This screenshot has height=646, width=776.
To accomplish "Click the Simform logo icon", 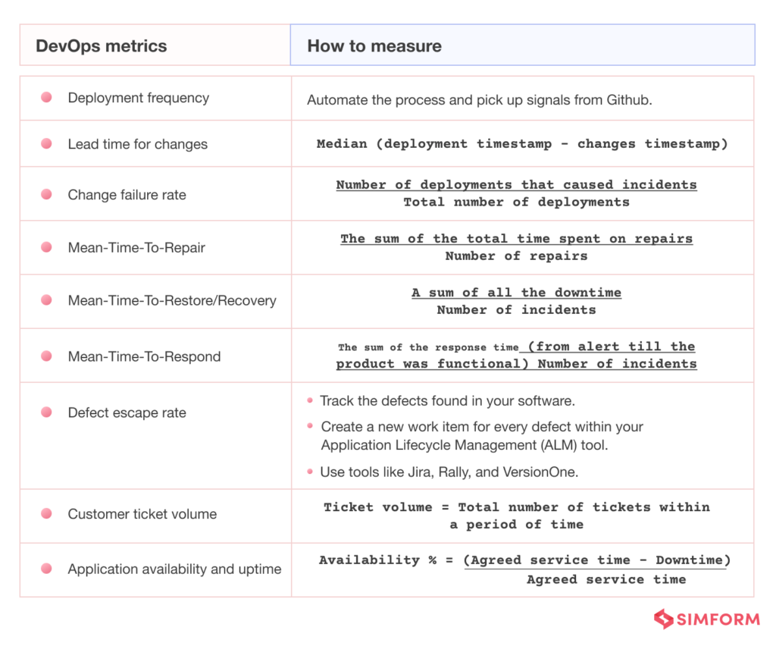I will pos(662,619).
